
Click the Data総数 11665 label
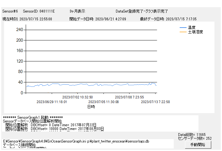point(192,134)
